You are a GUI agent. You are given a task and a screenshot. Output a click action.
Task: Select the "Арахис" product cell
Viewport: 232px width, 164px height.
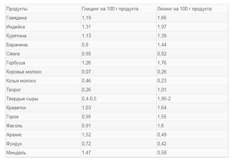(14, 135)
